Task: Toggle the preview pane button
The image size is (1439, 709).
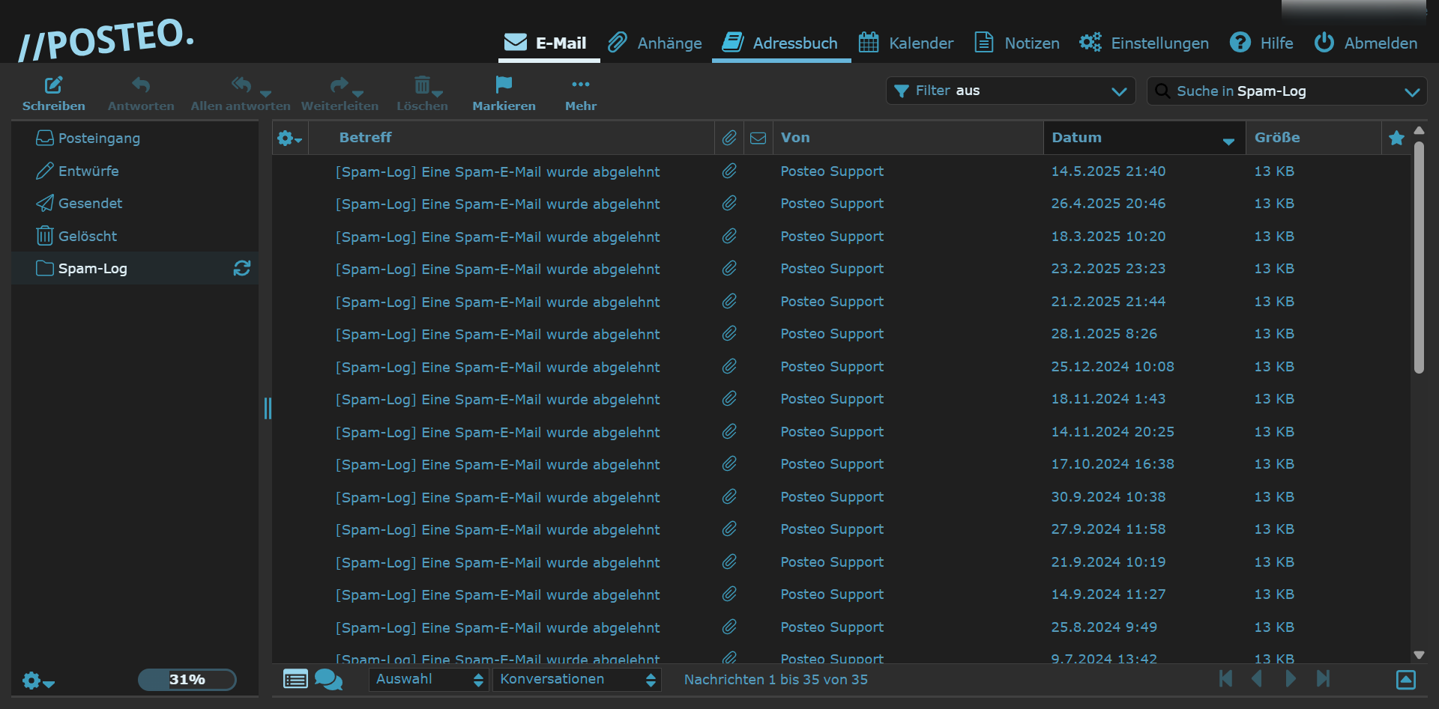Action: [1405, 679]
